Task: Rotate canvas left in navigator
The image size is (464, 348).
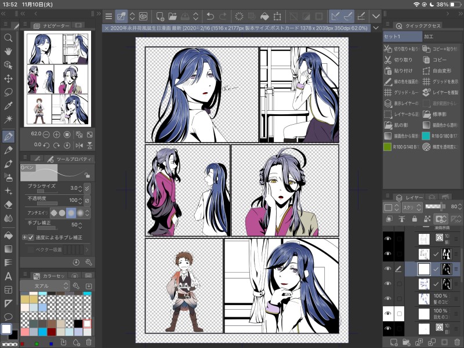Action: (46, 146)
